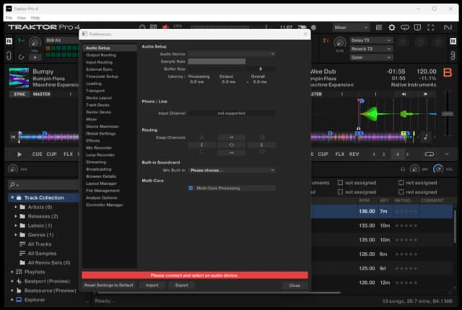Open the Audio Device dropdown
This screenshot has width=462, height=310.
click(232, 54)
